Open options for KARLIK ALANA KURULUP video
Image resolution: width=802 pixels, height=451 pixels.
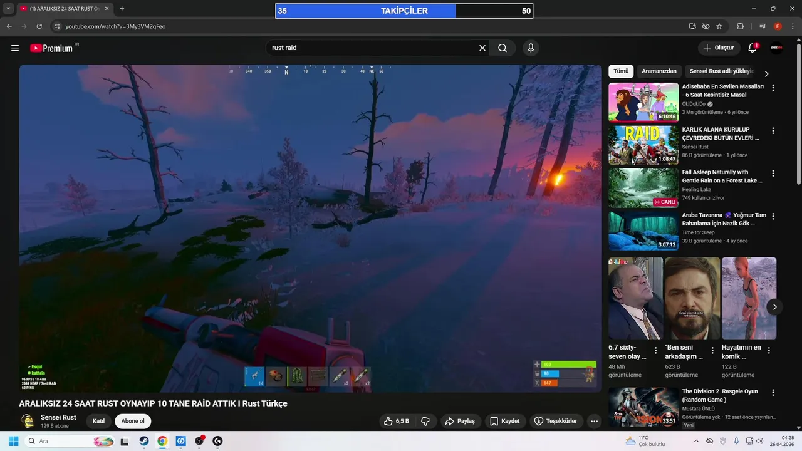773,131
